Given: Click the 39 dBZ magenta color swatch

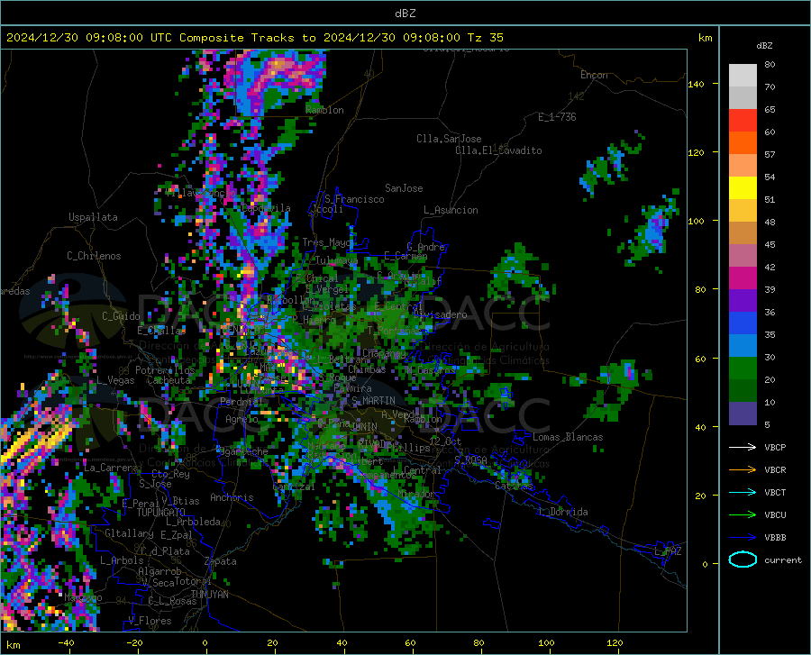Looking at the screenshot, I should click(743, 278).
